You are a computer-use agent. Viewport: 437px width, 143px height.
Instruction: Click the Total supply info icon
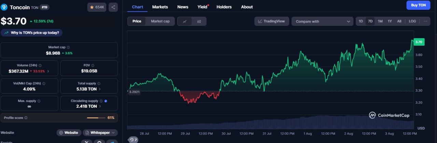[99, 83]
